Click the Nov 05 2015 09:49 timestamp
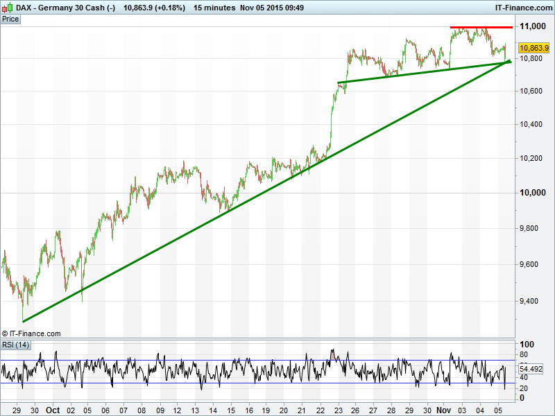Image resolution: width=555 pixels, height=416 pixels. (272, 8)
